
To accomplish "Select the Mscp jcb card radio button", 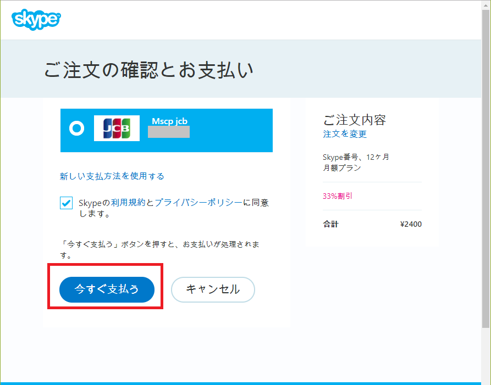I will 77,128.
